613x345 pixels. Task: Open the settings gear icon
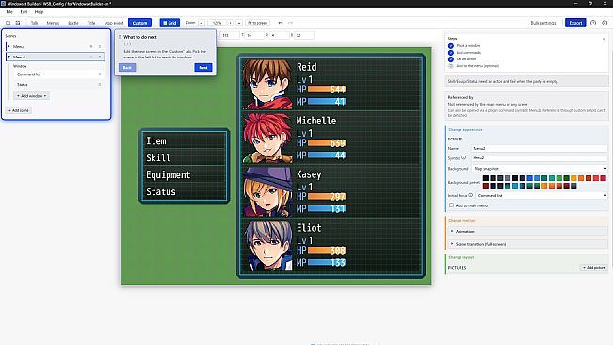605,23
